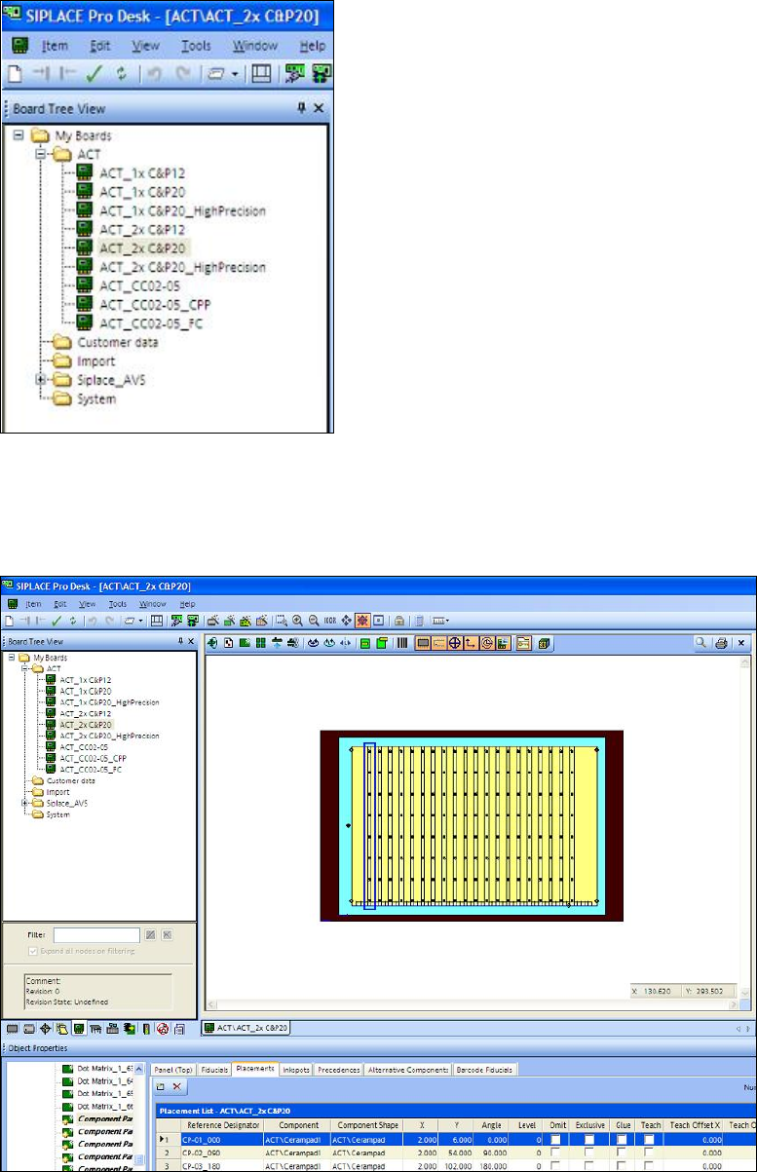
Task: Select ACT_1x C&P12 in the upper tree
Action: coord(141,172)
